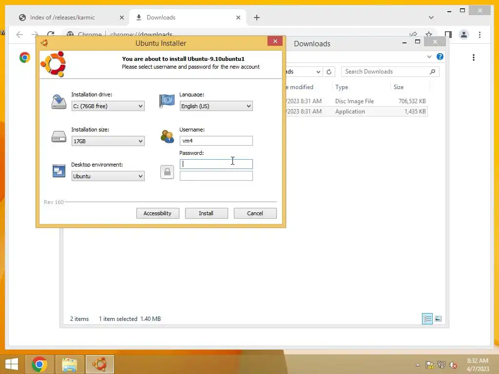Open the Installation drive dropdown
Image resolution: width=499 pixels, height=374 pixels.
pyautogui.click(x=108, y=106)
